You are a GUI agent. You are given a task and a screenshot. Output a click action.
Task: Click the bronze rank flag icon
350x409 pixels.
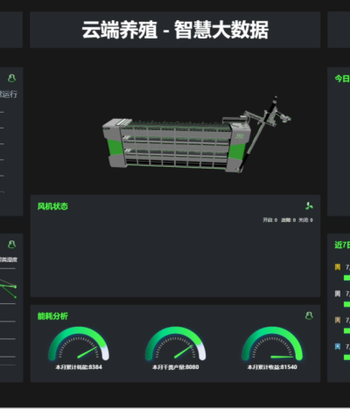(x=338, y=320)
